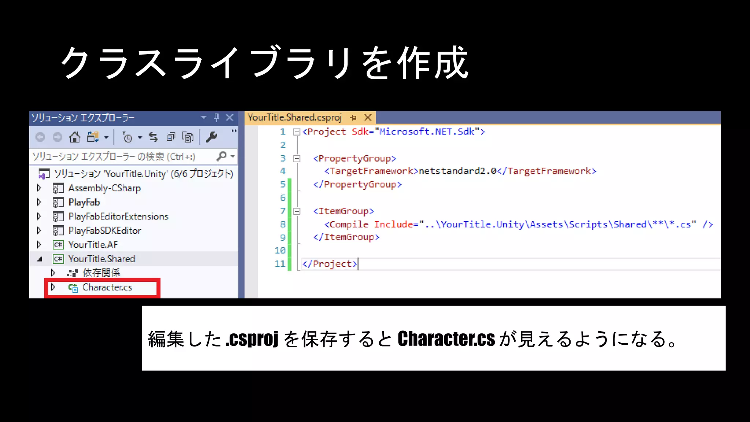Select the YourTitle.AF project

tap(93, 245)
